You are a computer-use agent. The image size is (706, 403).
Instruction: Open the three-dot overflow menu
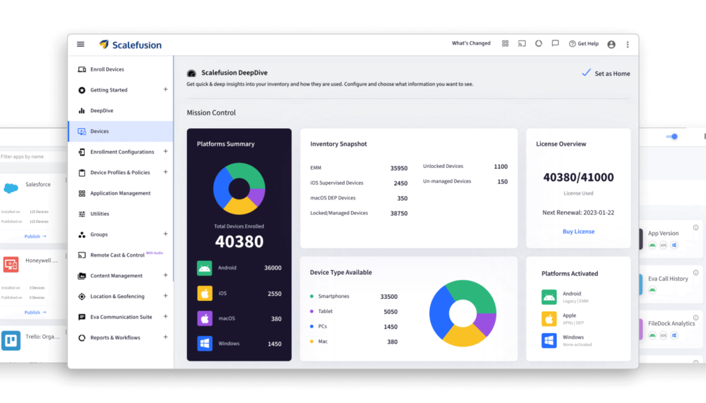[x=627, y=44]
